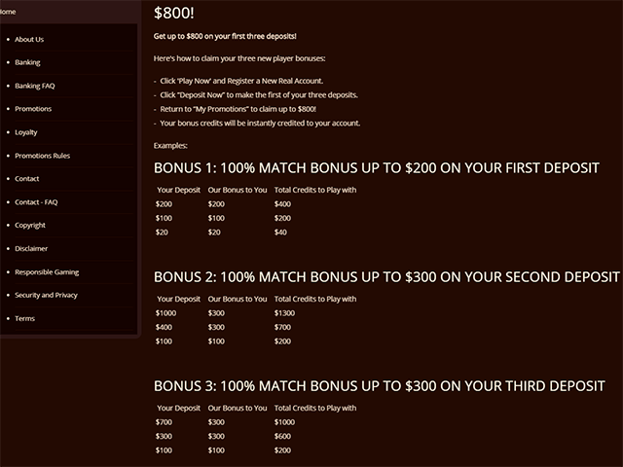Open the About Us sidebar link
This screenshot has height=467, width=623.
point(29,39)
